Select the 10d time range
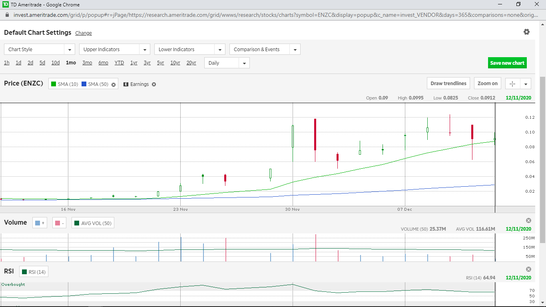Viewport: 546px width, 307px height. tap(56, 63)
